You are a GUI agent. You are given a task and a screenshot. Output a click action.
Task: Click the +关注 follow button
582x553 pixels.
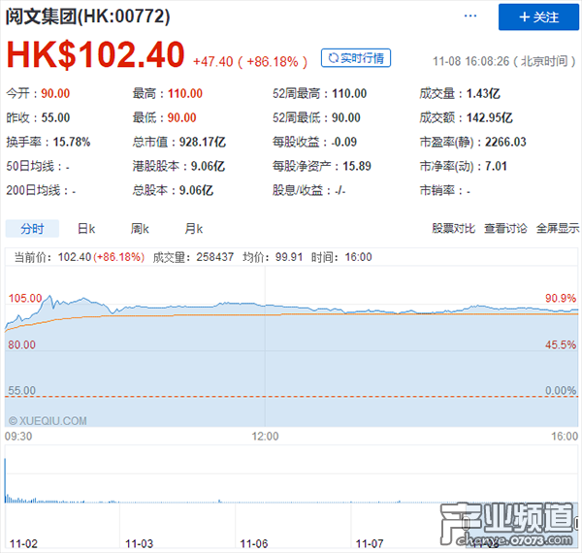pos(538,17)
